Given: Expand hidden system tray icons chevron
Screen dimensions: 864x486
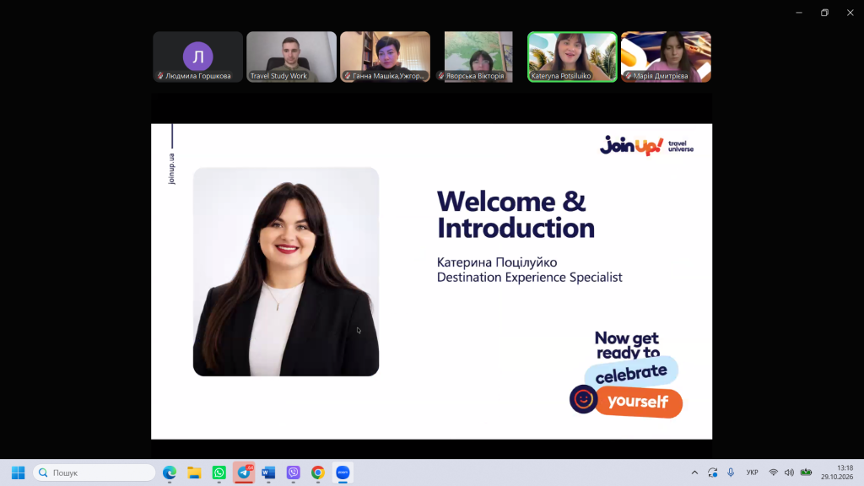Looking at the screenshot, I should 694,472.
